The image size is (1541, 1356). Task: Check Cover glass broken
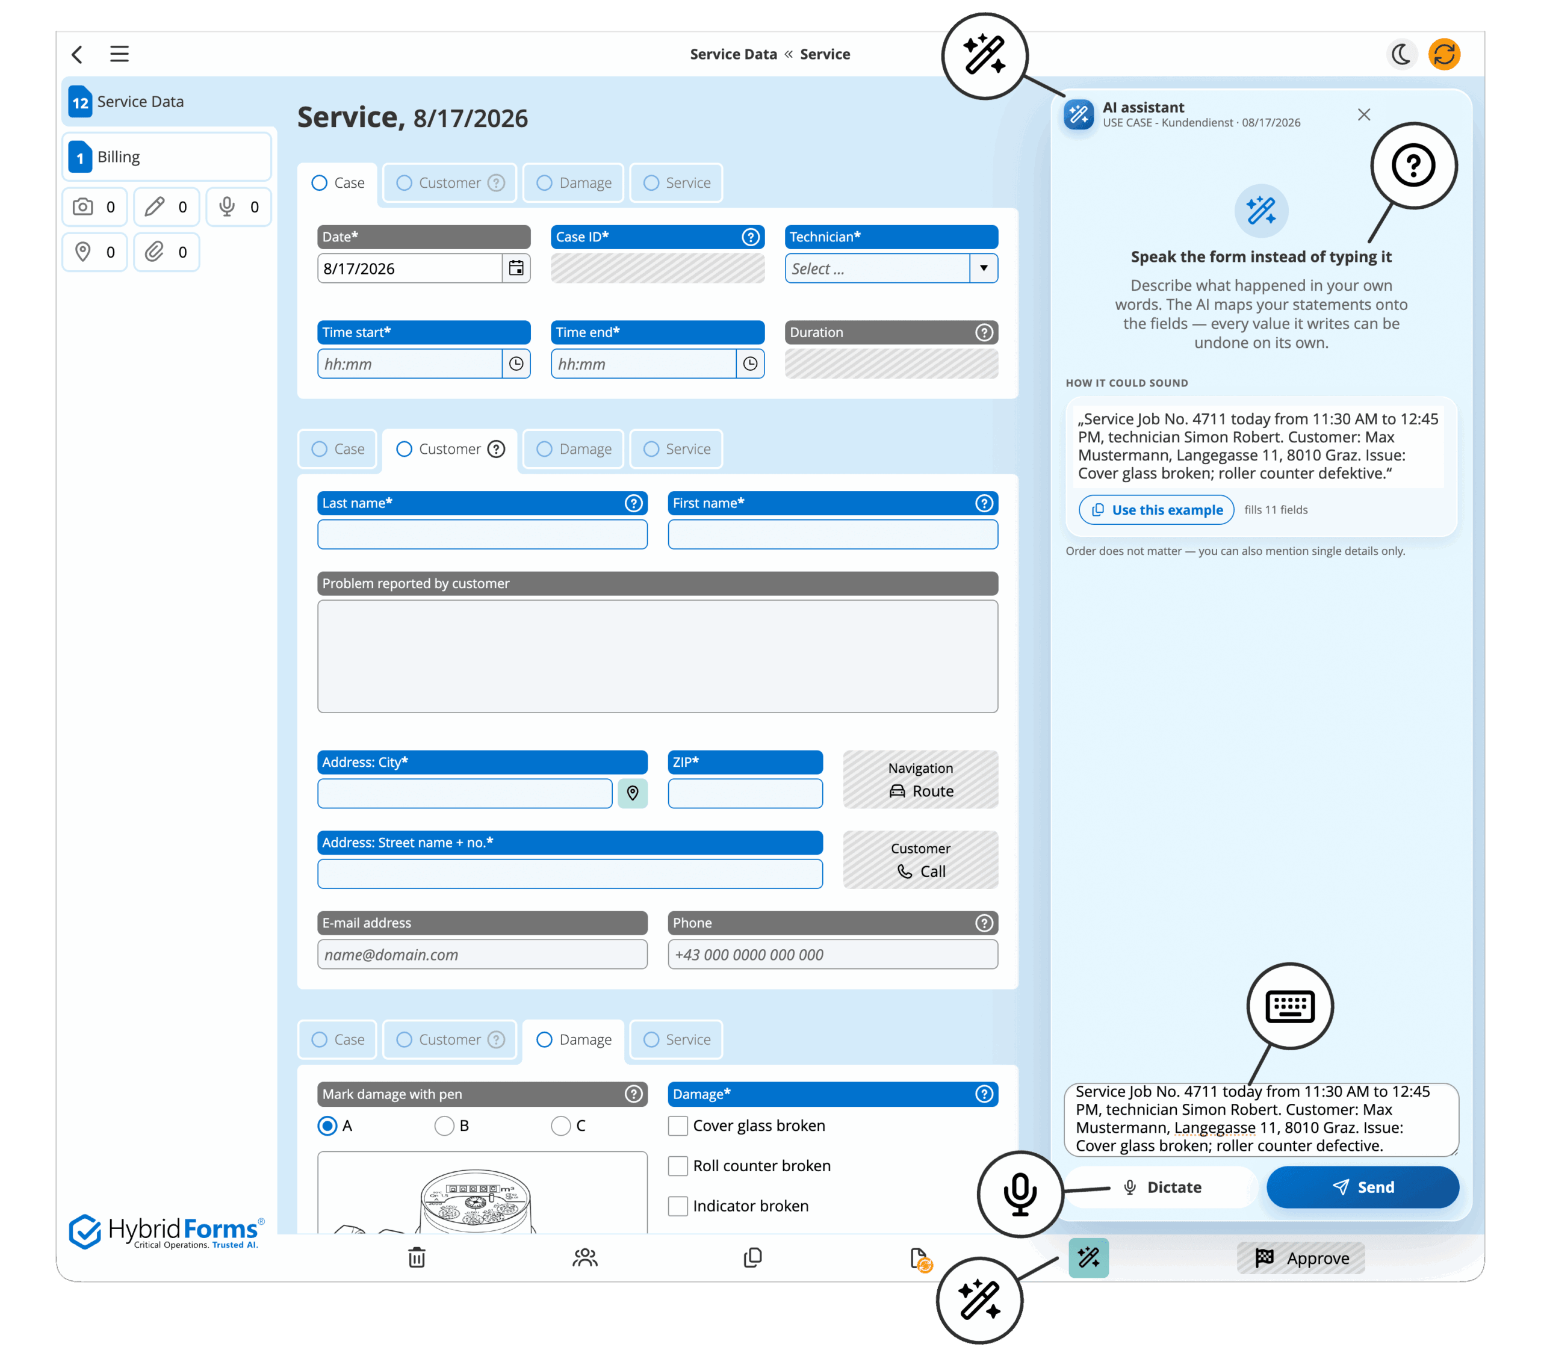678,1126
